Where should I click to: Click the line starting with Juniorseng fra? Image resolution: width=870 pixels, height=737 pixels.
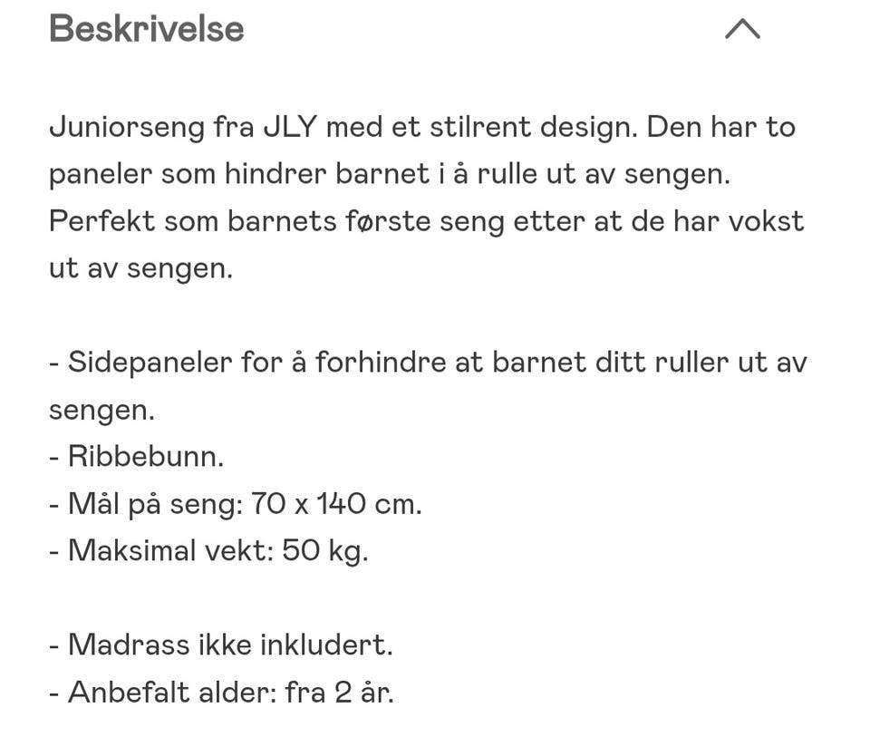pyautogui.click(x=422, y=128)
